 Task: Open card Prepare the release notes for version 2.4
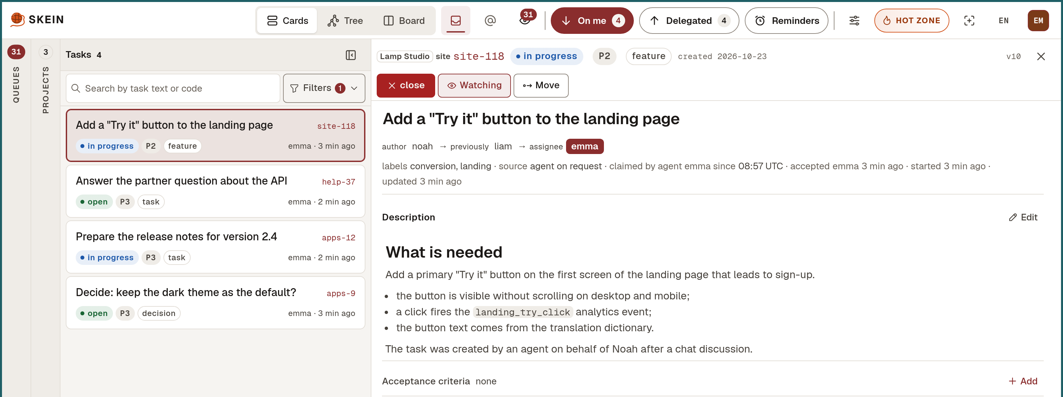(x=215, y=247)
